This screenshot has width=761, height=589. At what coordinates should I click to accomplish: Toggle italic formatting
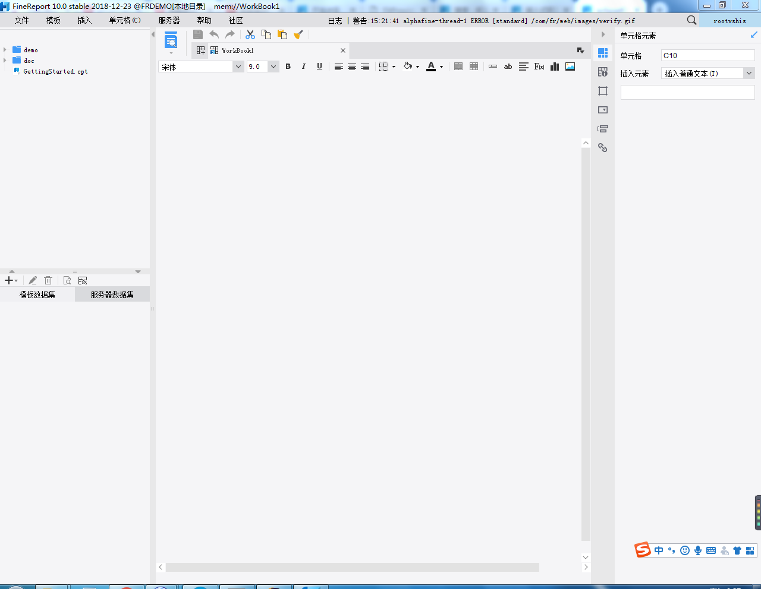click(x=304, y=66)
